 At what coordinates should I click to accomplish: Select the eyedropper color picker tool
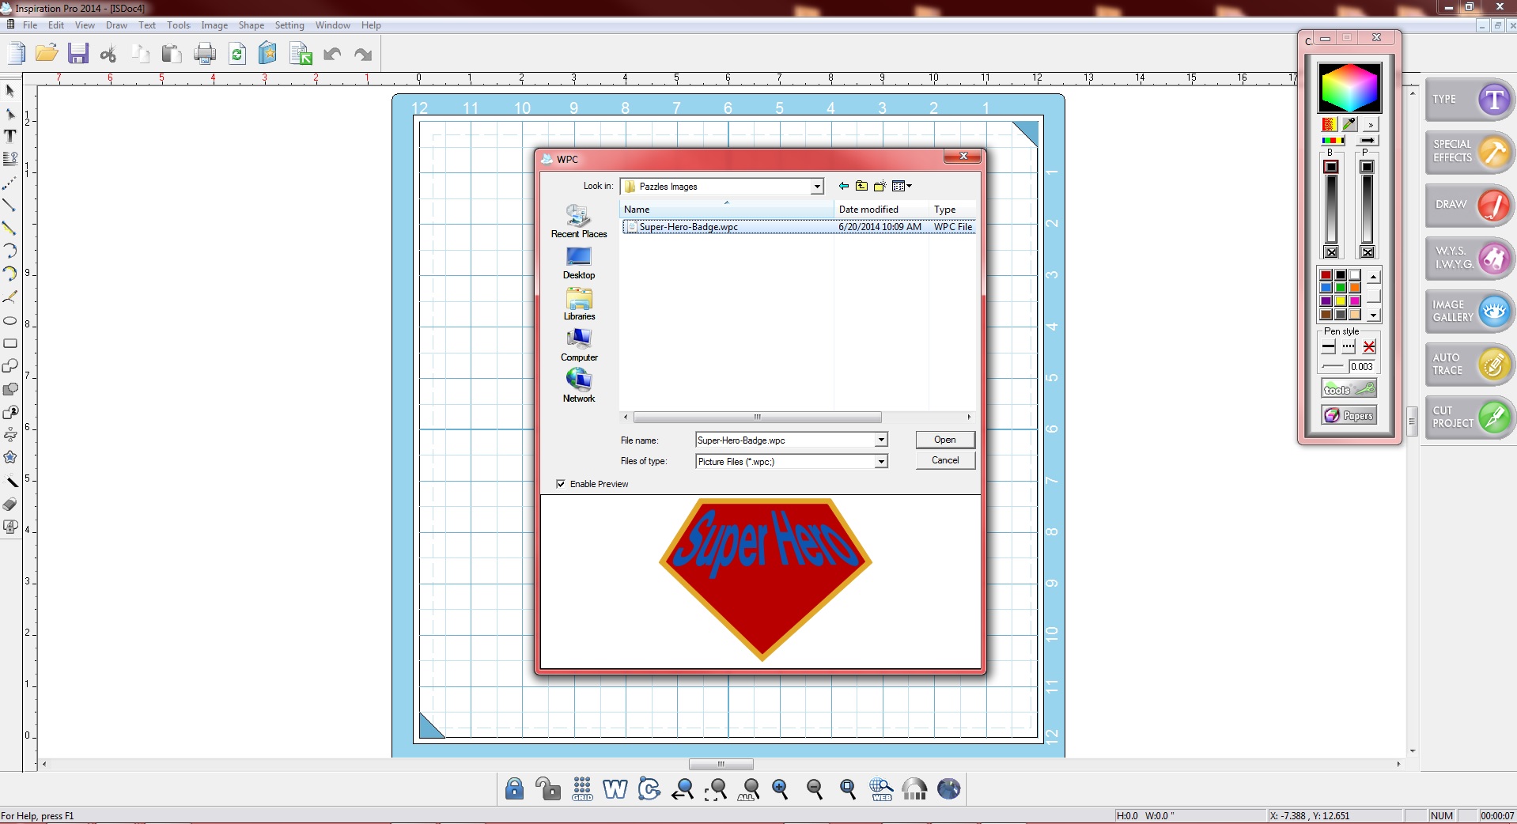click(x=1349, y=124)
